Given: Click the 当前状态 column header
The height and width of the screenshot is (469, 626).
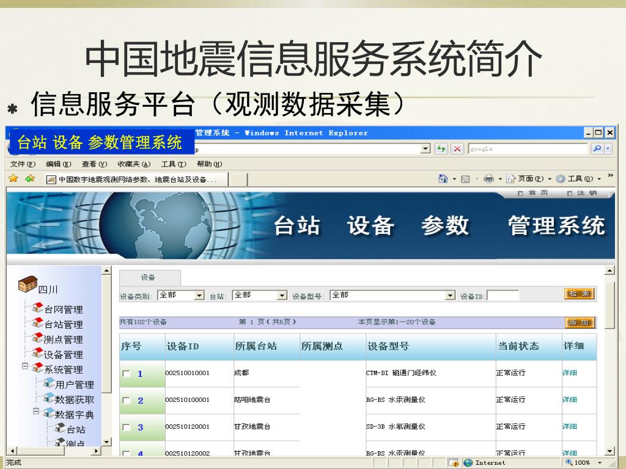Looking at the screenshot, I should click(x=529, y=347).
